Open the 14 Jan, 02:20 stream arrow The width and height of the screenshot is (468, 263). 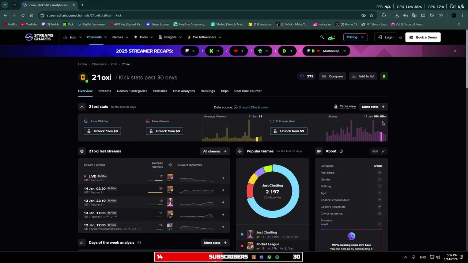223,190
